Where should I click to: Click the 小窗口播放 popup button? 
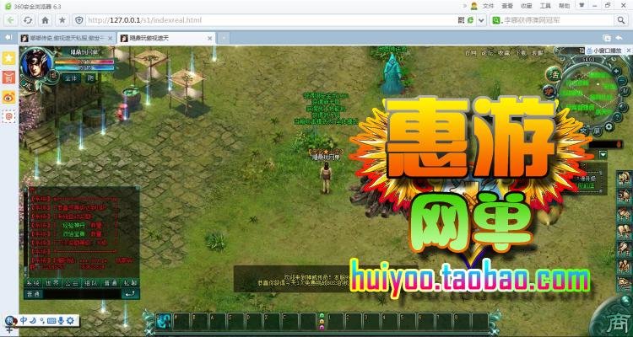607,51
